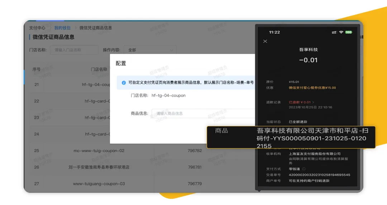This screenshot has height=205, width=387.
Task: Close the phone payment detail screen
Action: point(265,41)
